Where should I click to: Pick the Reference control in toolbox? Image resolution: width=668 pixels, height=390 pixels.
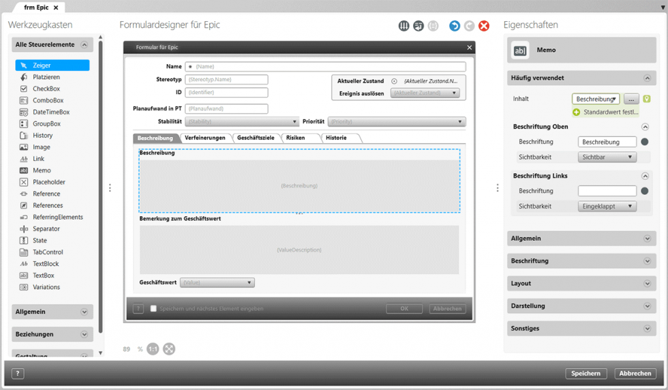pyautogui.click(x=46, y=194)
